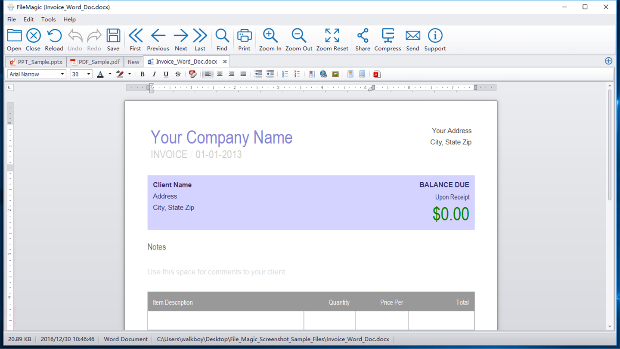
Task: Align text right
Action: 231,74
